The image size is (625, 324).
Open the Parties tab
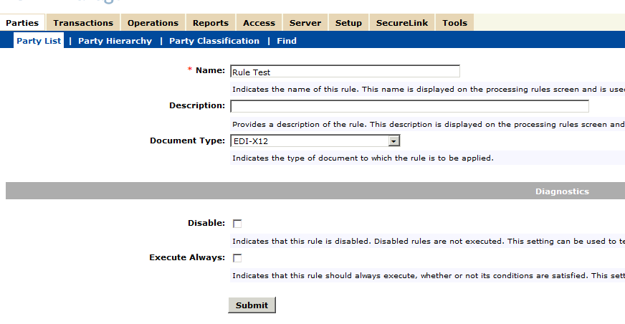[x=22, y=23]
